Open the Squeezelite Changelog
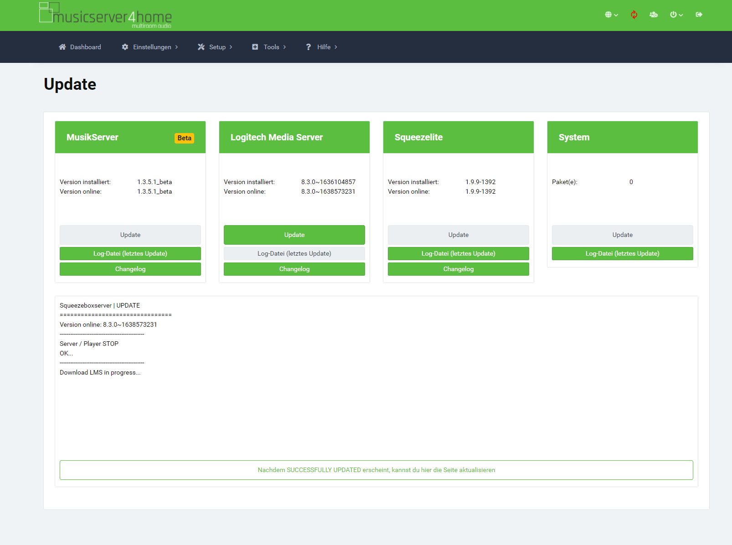732x545 pixels. click(459, 269)
